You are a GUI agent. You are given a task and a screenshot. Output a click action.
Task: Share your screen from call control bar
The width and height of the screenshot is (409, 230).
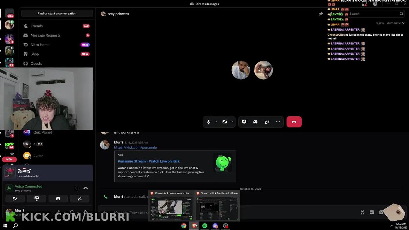[x=244, y=122]
